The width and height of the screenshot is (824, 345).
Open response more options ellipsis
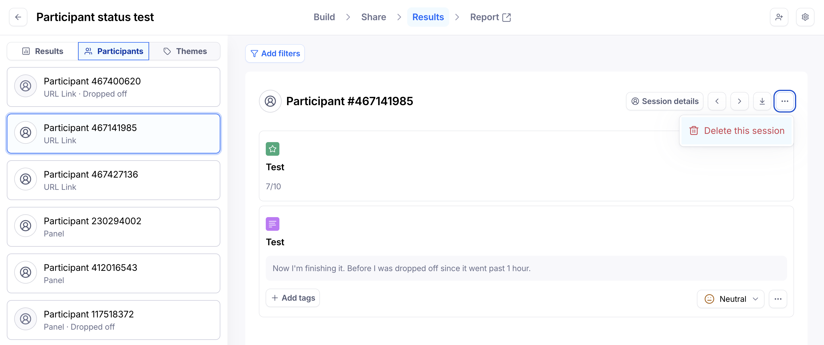[x=778, y=299]
